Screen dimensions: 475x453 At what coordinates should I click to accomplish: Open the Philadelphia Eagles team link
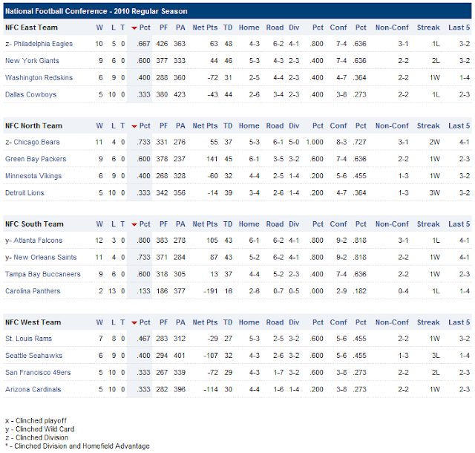(x=43, y=44)
